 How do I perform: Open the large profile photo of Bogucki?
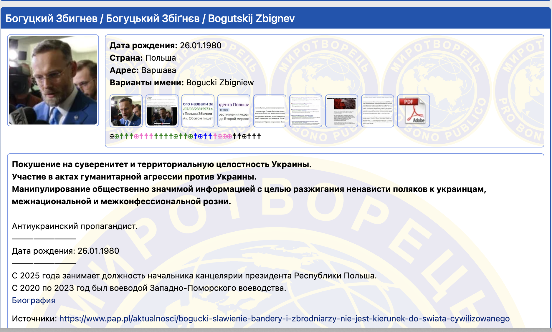(53, 80)
